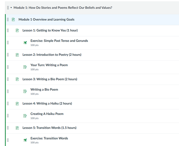Click page icon beside Module 1 Overview
The height and width of the screenshot is (146, 179).
coord(13,20)
